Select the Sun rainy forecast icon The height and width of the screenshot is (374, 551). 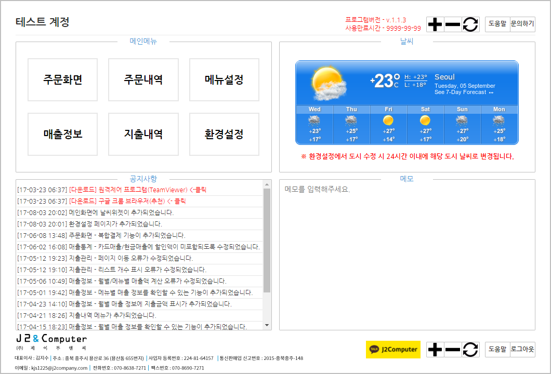[462, 121]
